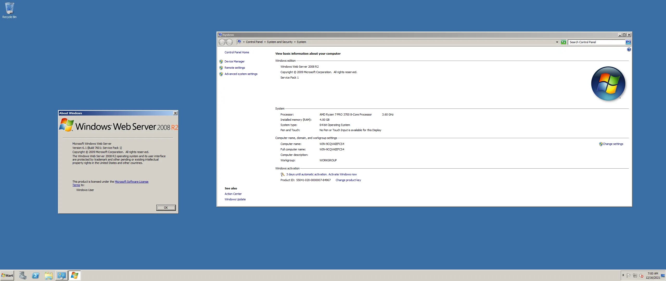
Task: Open Server Manager from the taskbar
Action: tap(23, 276)
